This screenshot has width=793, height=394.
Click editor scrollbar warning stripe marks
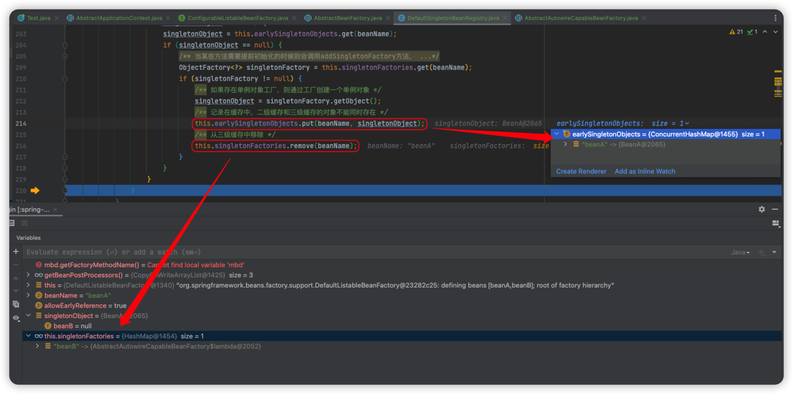click(x=778, y=83)
